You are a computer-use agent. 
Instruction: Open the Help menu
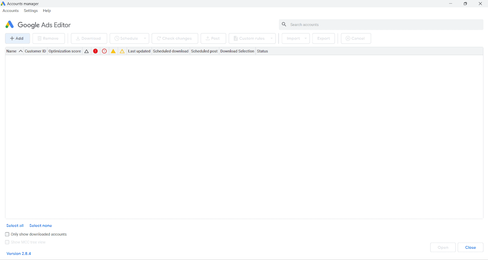click(x=47, y=11)
